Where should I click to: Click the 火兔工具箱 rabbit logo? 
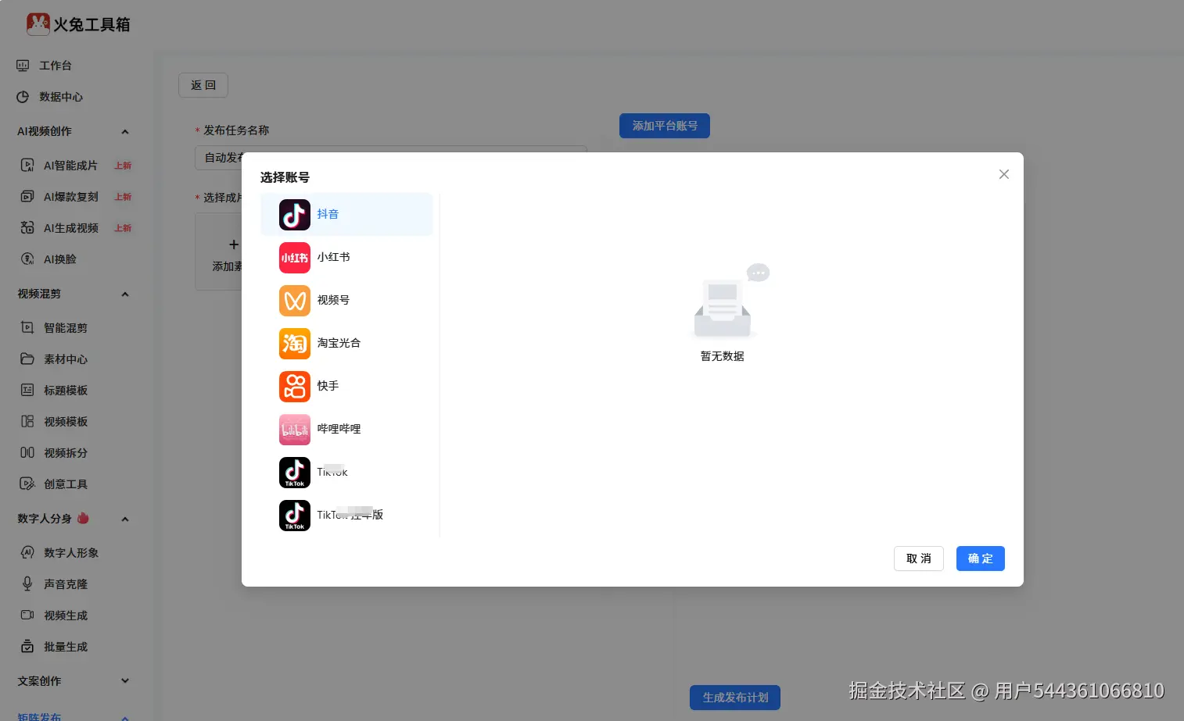[38, 24]
